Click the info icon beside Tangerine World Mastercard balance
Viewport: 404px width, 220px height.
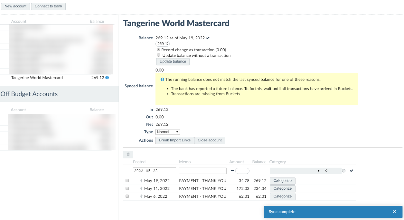pos(107,78)
